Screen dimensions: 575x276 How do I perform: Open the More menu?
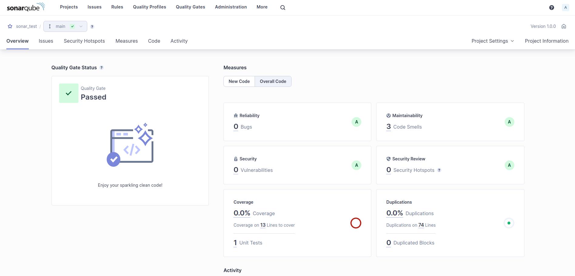(262, 7)
